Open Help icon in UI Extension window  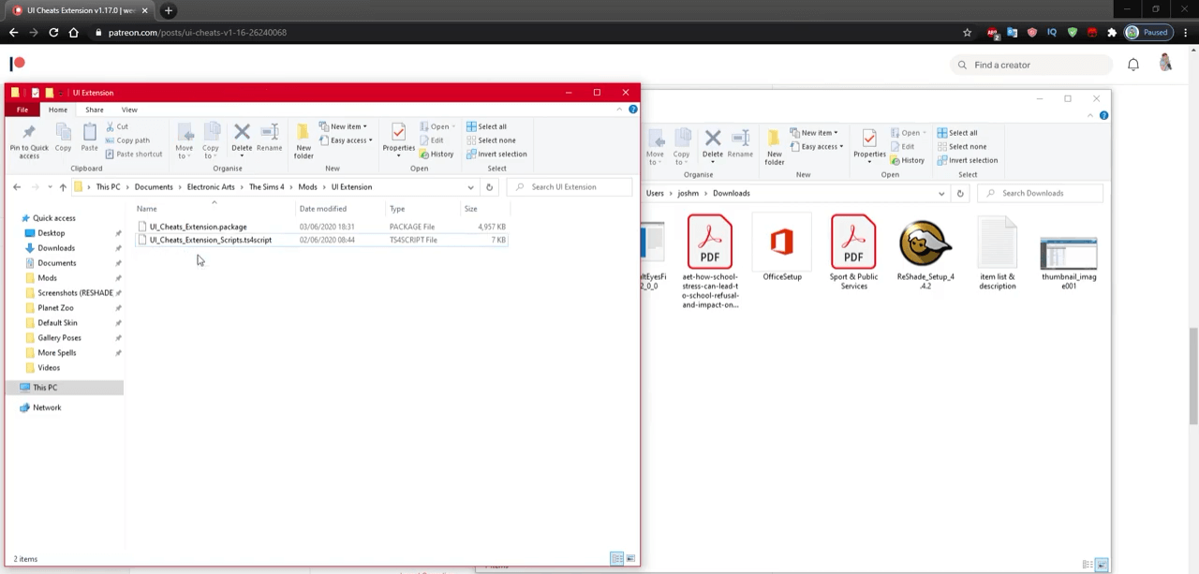tap(633, 110)
